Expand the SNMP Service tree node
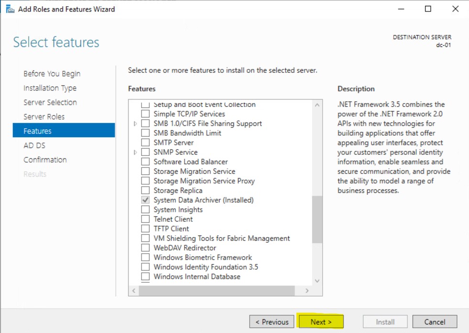469x333 pixels. [136, 152]
